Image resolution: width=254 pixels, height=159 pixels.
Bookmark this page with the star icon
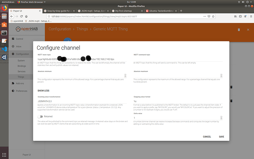(x=213, y=16)
